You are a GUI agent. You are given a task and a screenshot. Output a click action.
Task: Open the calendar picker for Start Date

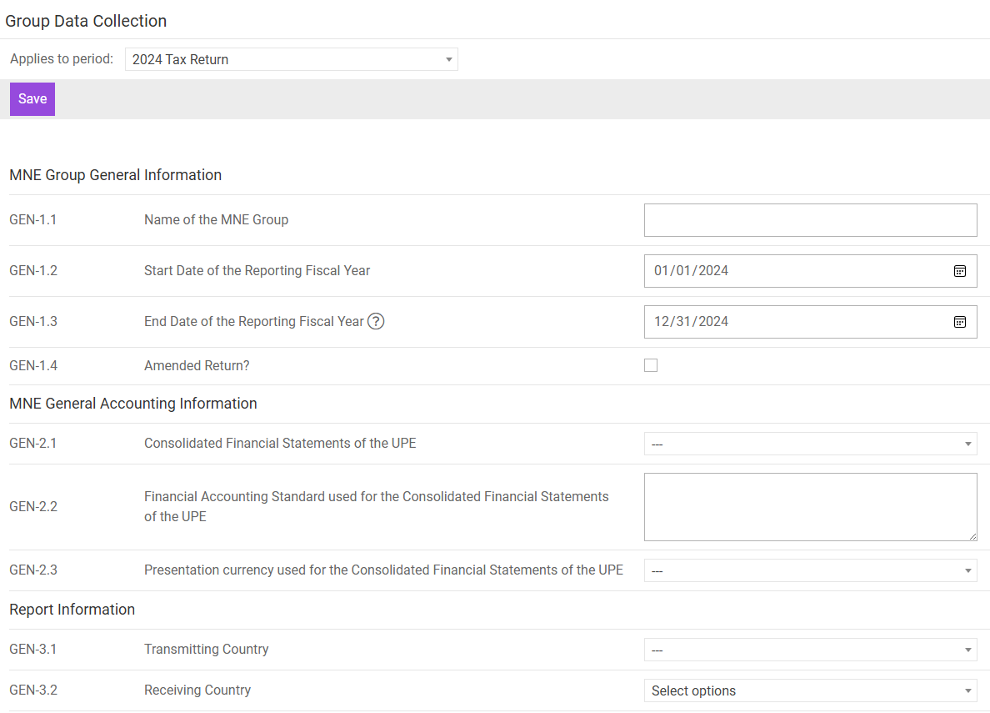click(959, 271)
